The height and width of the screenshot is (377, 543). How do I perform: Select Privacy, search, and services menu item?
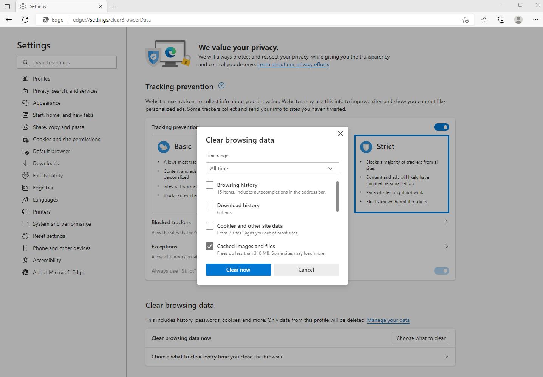(x=65, y=91)
